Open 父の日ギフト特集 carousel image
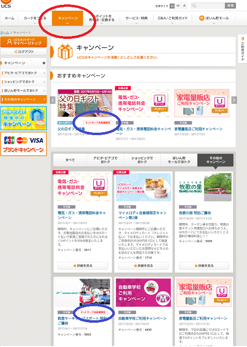 (85, 103)
